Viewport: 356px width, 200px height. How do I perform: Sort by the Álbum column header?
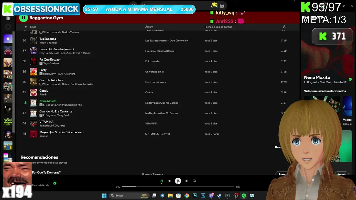click(149, 27)
